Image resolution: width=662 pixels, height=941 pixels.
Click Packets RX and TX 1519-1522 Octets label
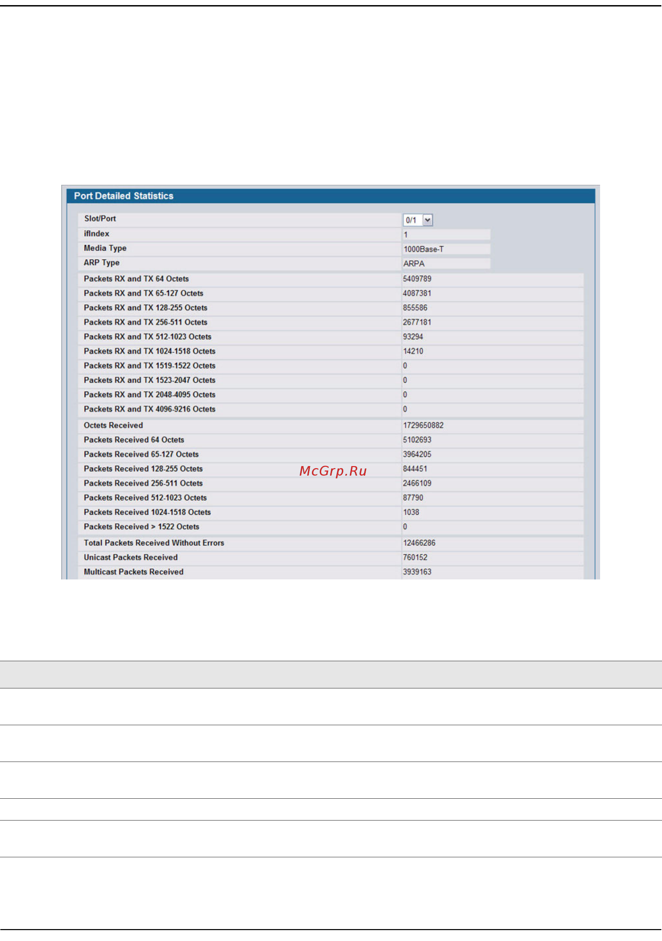click(149, 366)
